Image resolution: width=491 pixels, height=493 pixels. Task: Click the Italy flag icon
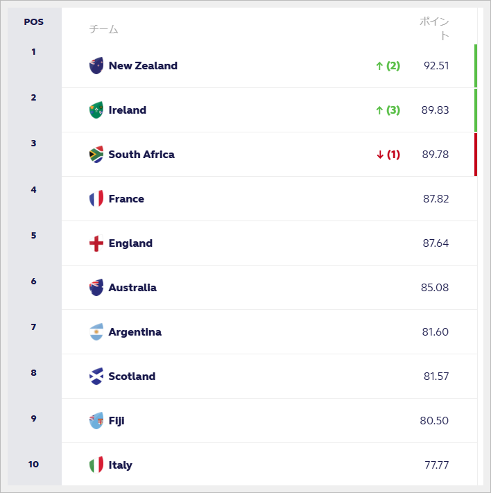(x=96, y=465)
